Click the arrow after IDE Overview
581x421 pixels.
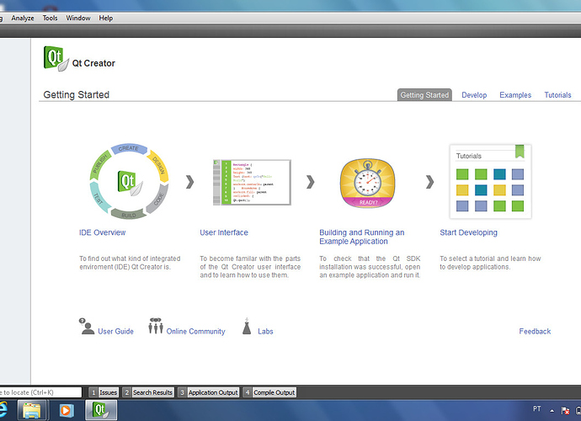click(189, 182)
